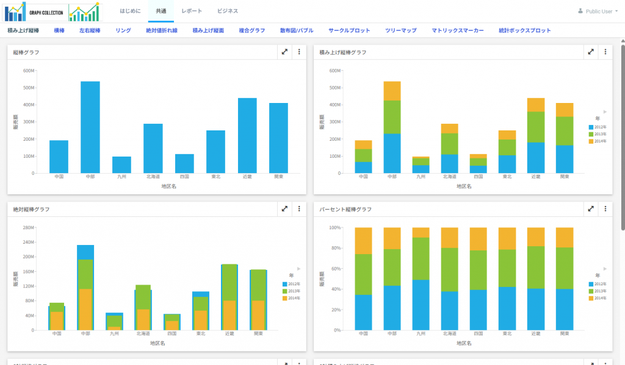This screenshot has height=365, width=625.
Task: Click the 九州 bar in 縦棒グラフ
Action: pos(121,165)
